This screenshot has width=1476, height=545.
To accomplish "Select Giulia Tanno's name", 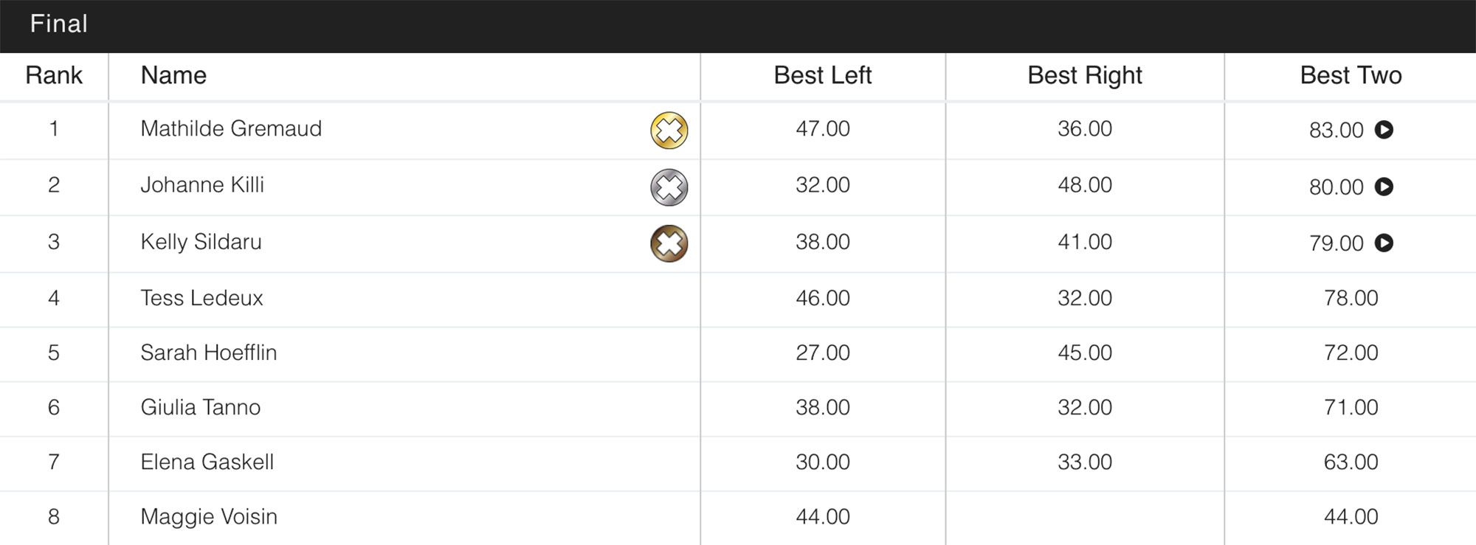I will [x=200, y=407].
